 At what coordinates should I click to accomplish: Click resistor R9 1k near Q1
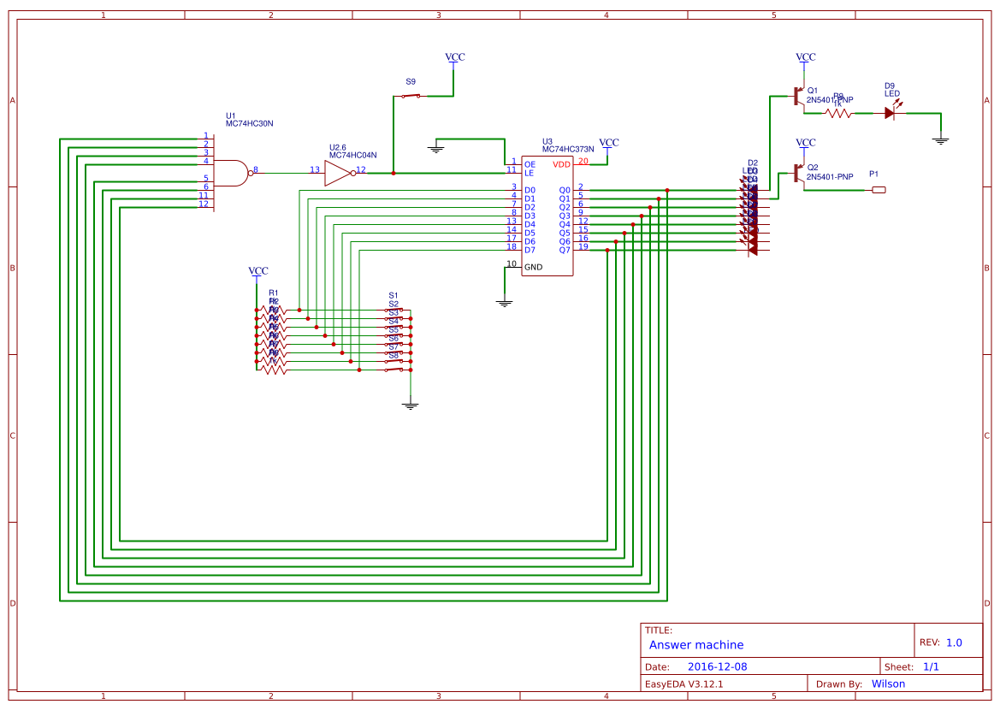(837, 111)
